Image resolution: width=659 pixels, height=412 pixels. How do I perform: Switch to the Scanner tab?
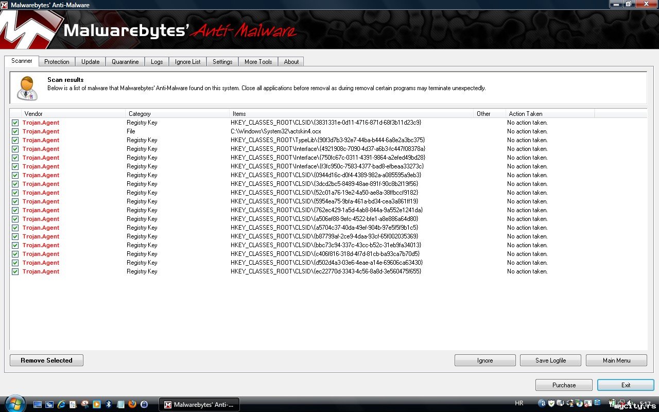coord(22,61)
